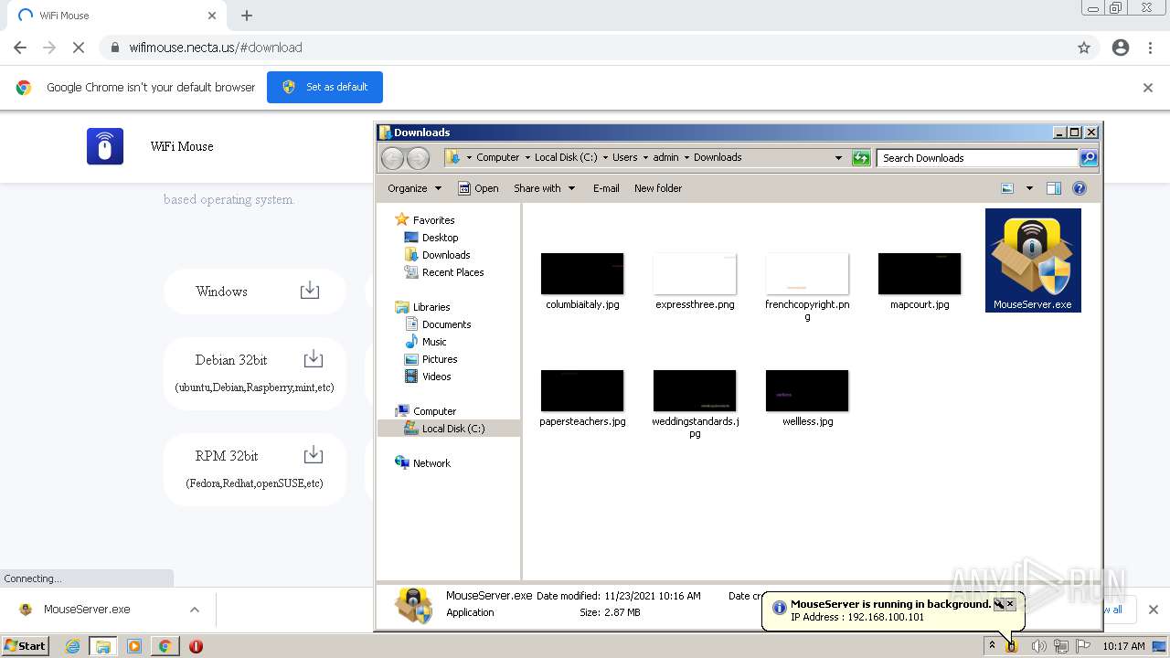
Task: Click the WiFi Mouse logo icon
Action: point(105,146)
